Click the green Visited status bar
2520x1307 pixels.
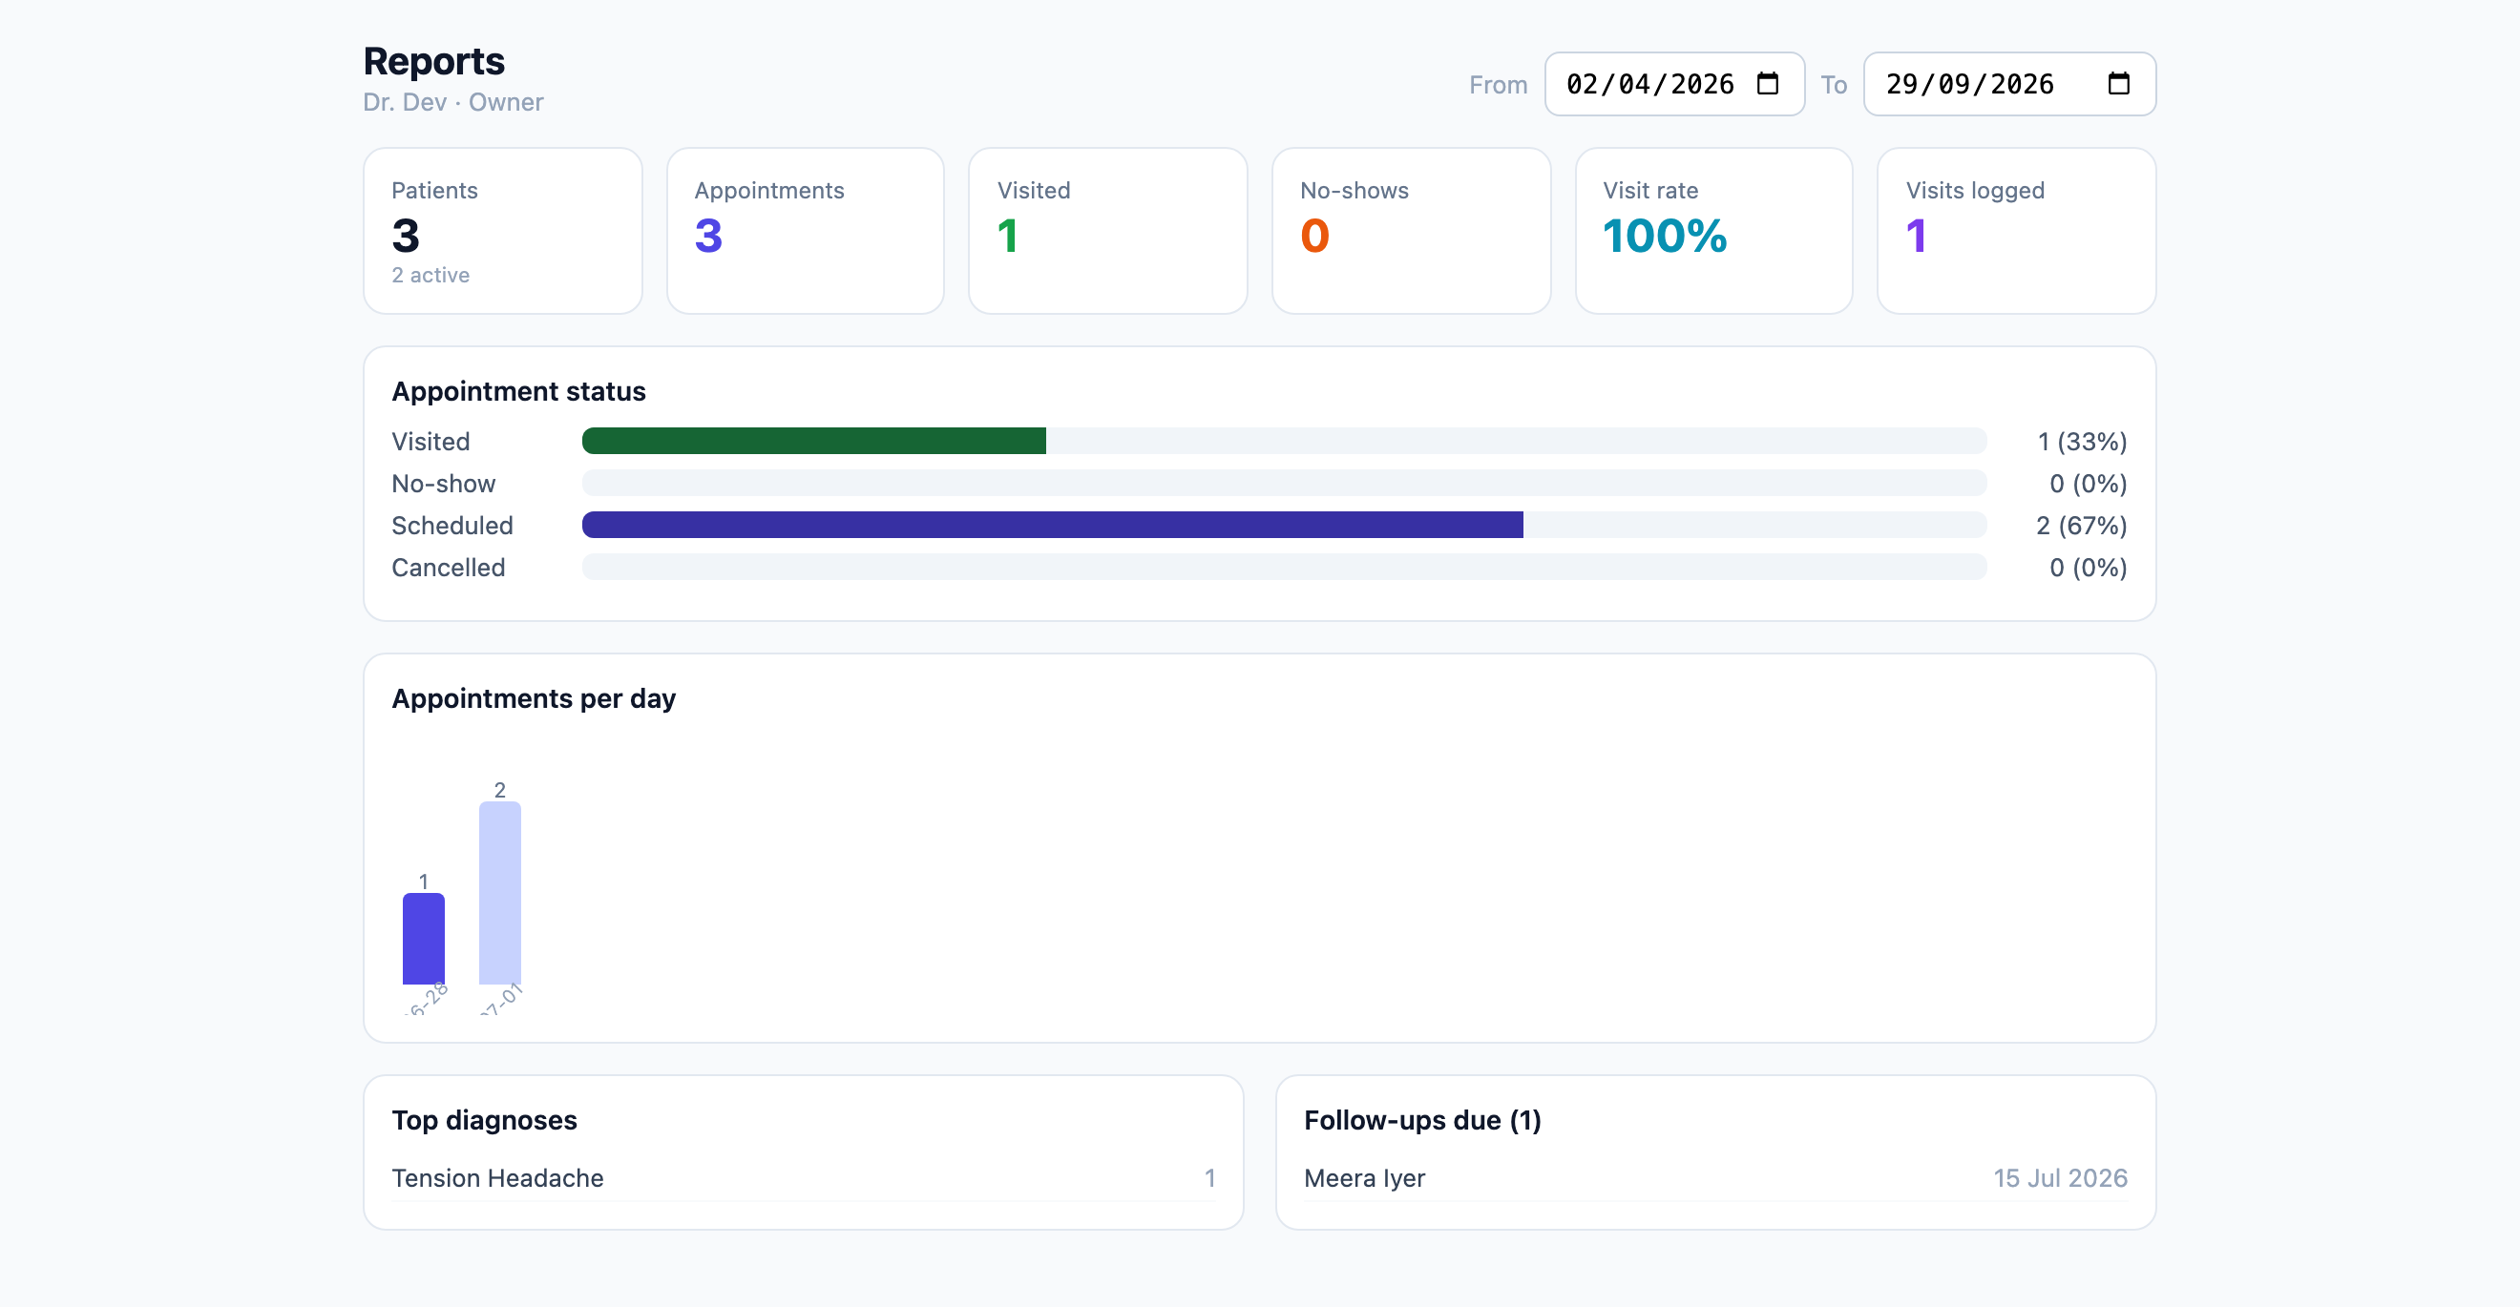[814, 441]
